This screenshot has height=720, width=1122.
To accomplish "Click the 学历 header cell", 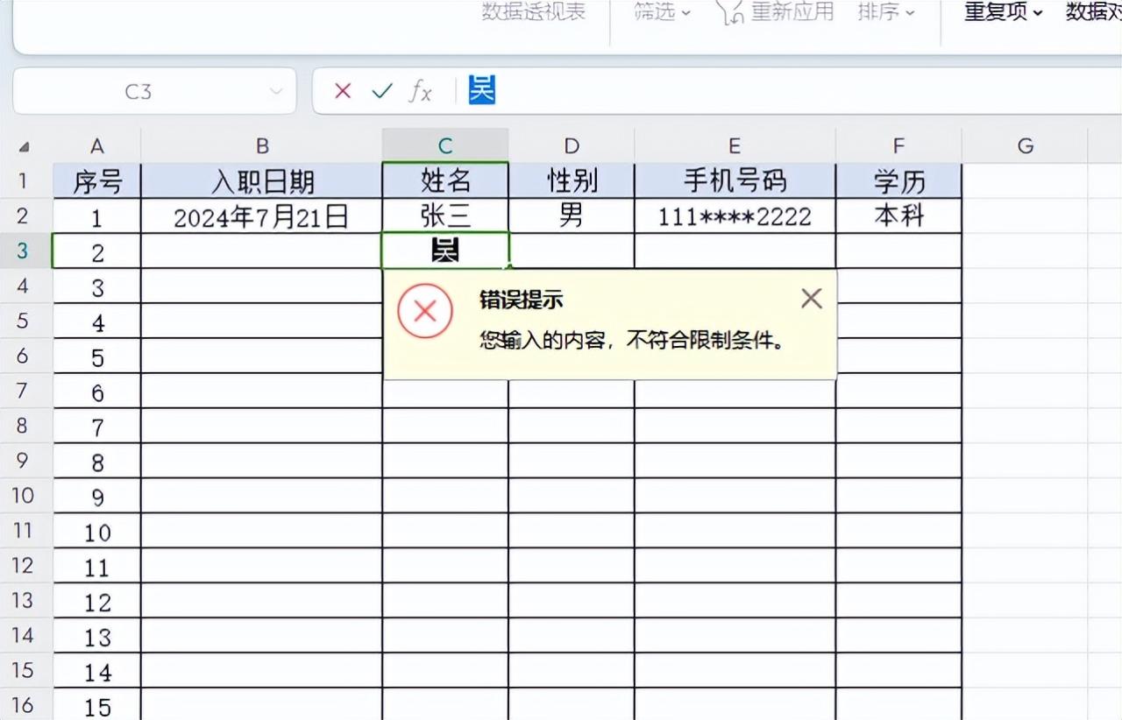I will pos(898,181).
